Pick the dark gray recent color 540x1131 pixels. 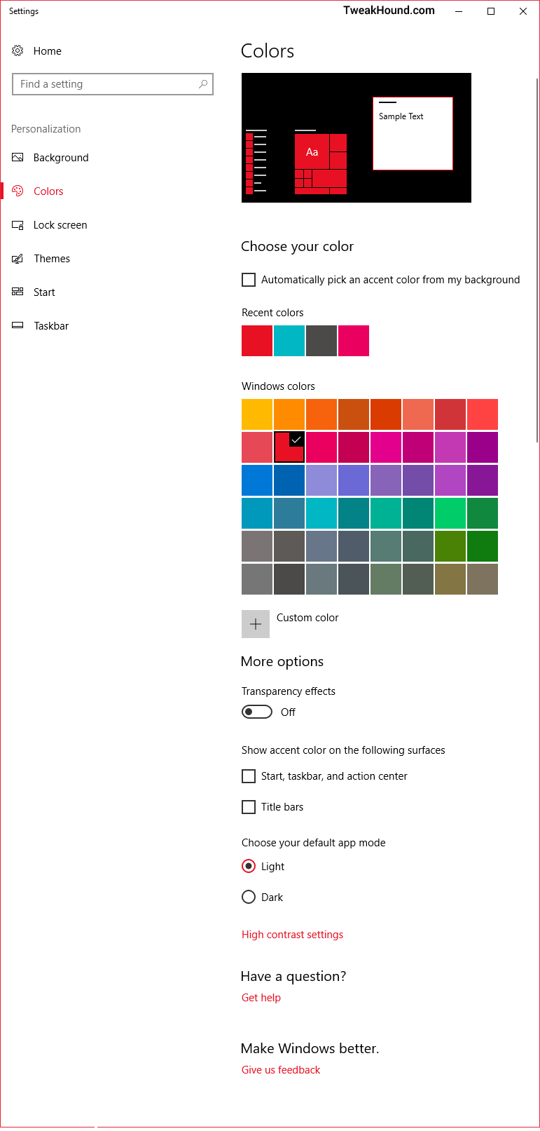(x=321, y=341)
